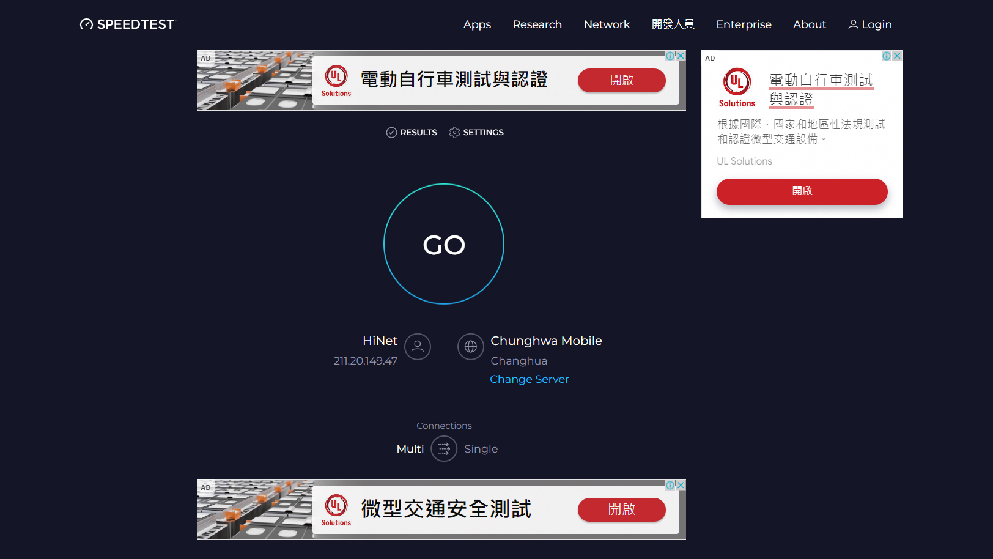Click the settings gear icon

pyautogui.click(x=454, y=132)
